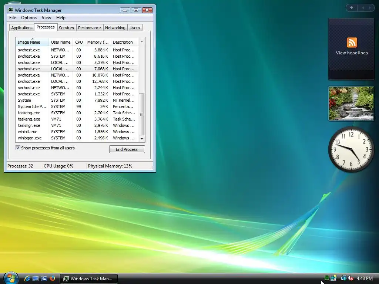The width and height of the screenshot is (379, 284).
Task: Click the waterfall slideshow gadget picture
Action: pyautogui.click(x=351, y=104)
